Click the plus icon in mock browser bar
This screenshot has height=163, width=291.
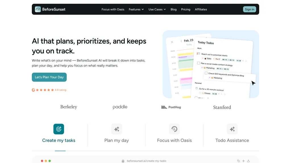[x=243, y=161]
